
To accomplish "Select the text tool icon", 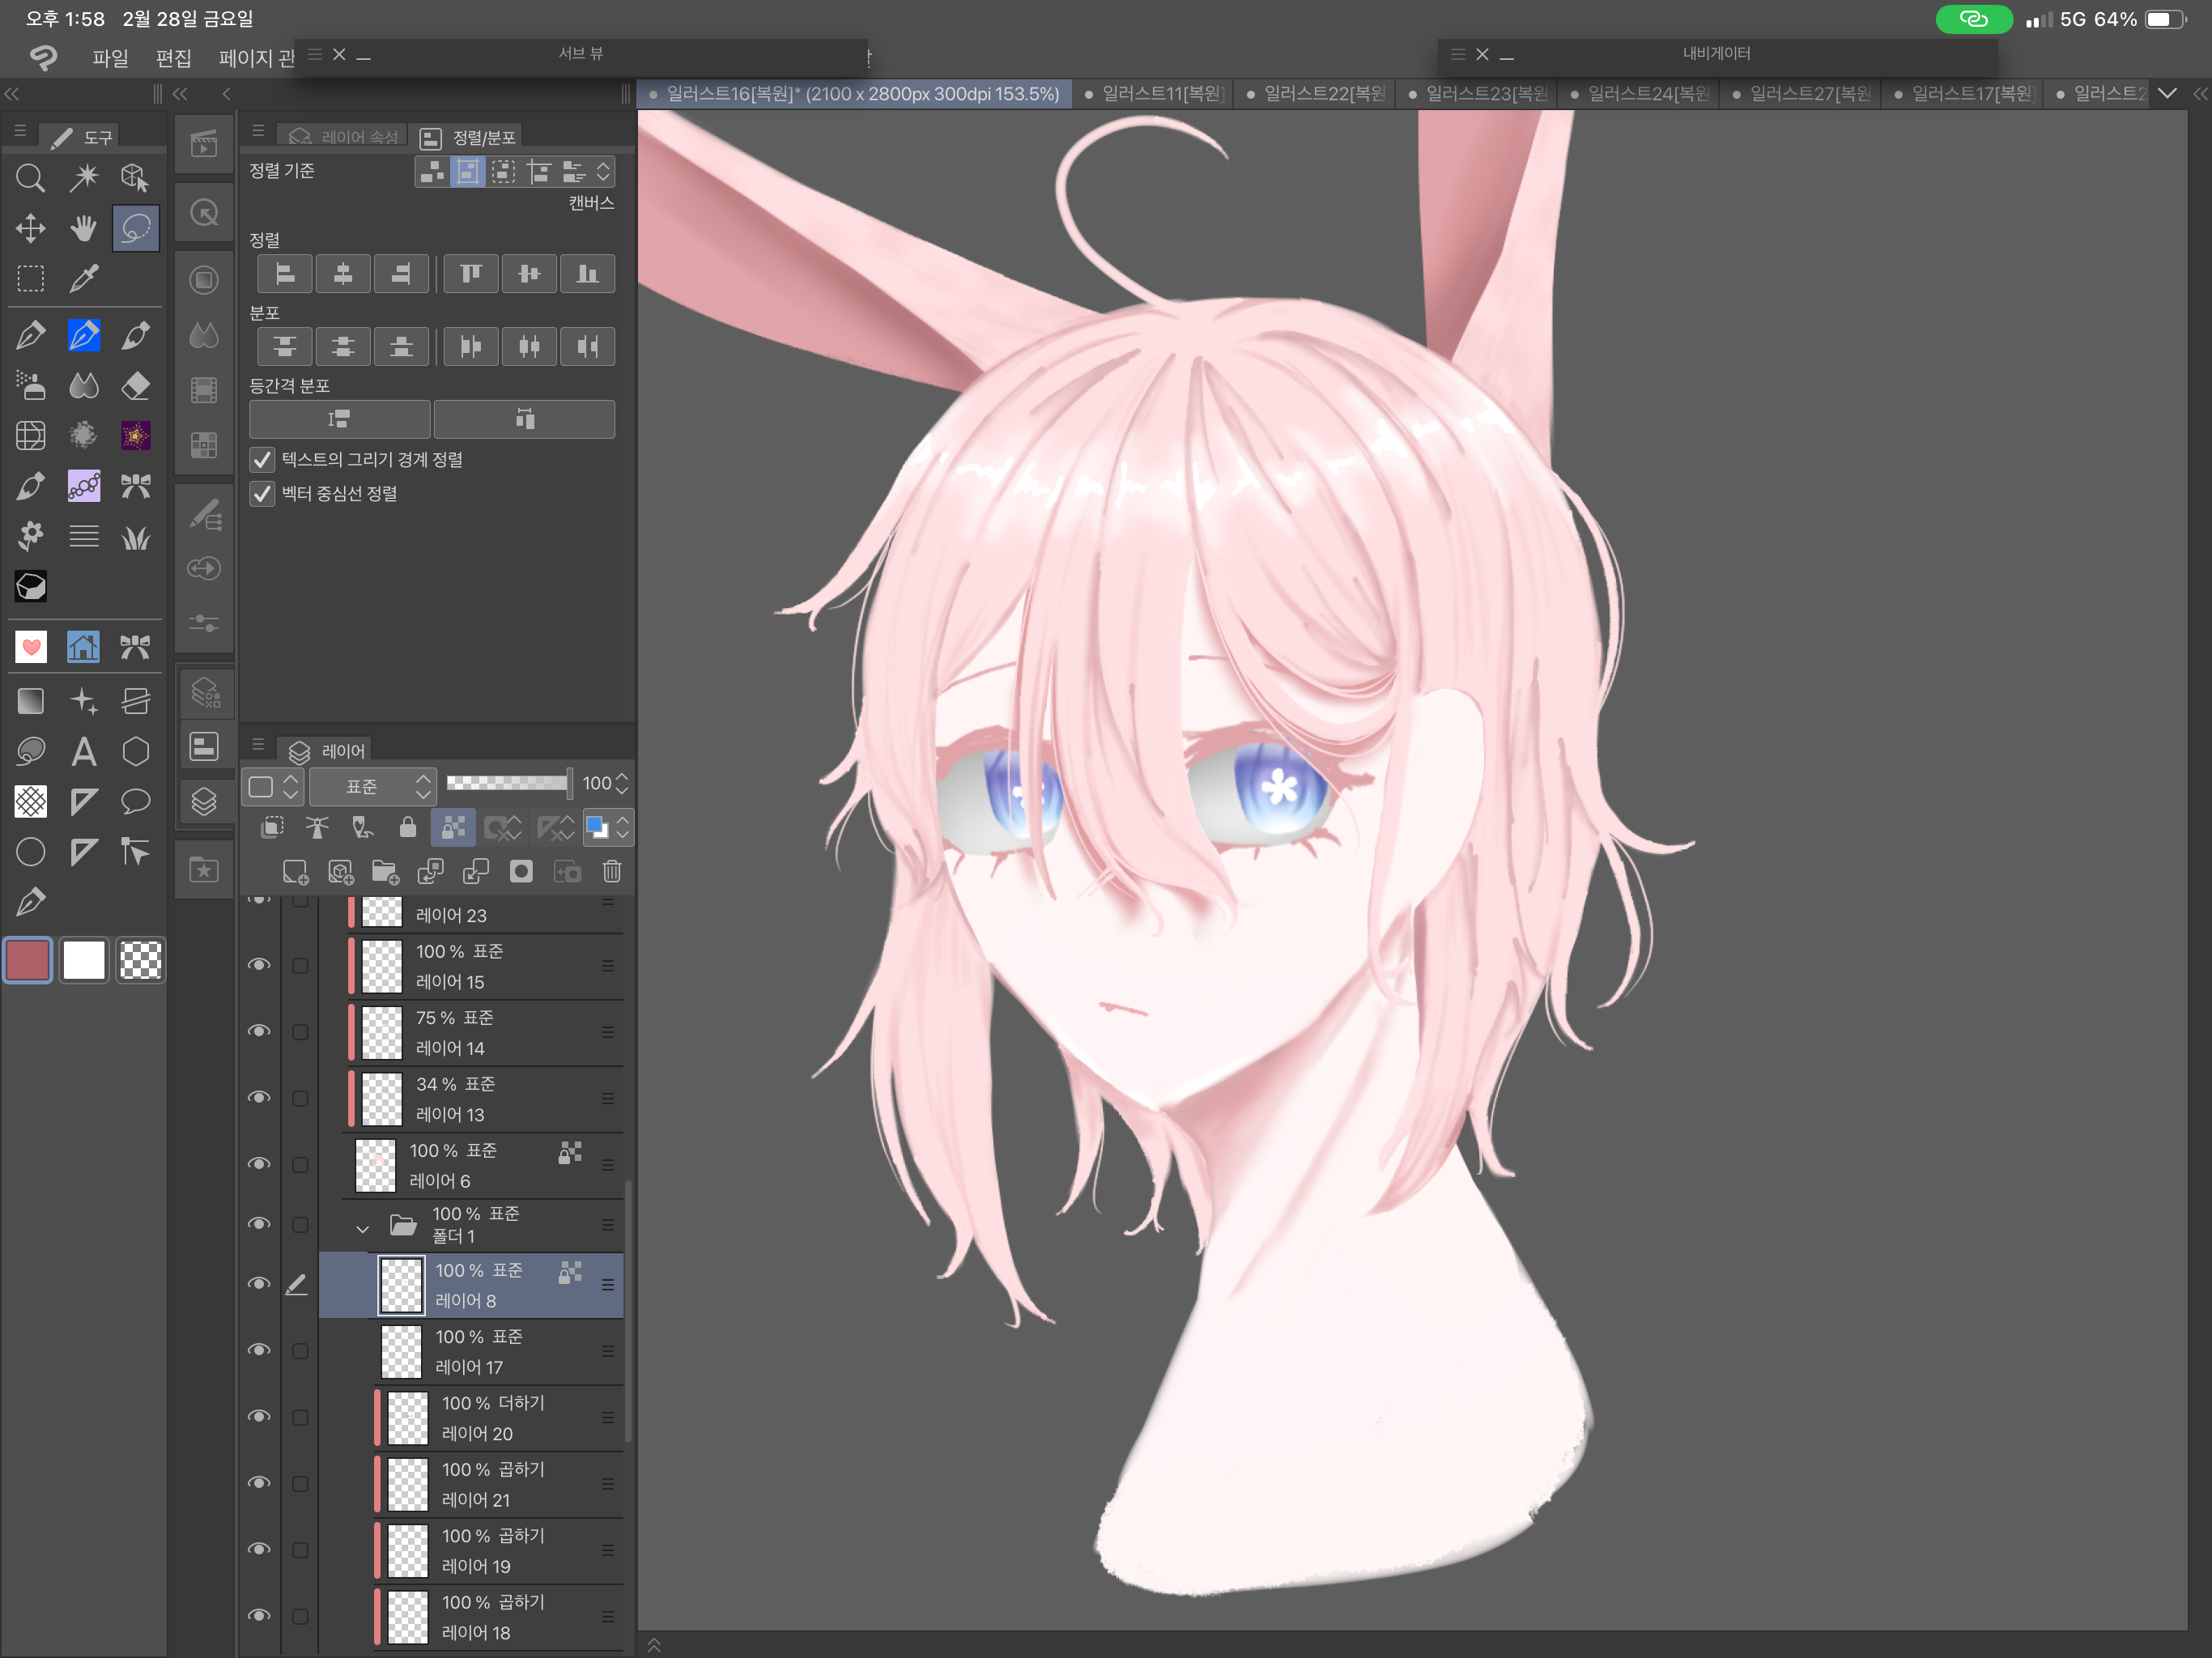I will coord(84,751).
